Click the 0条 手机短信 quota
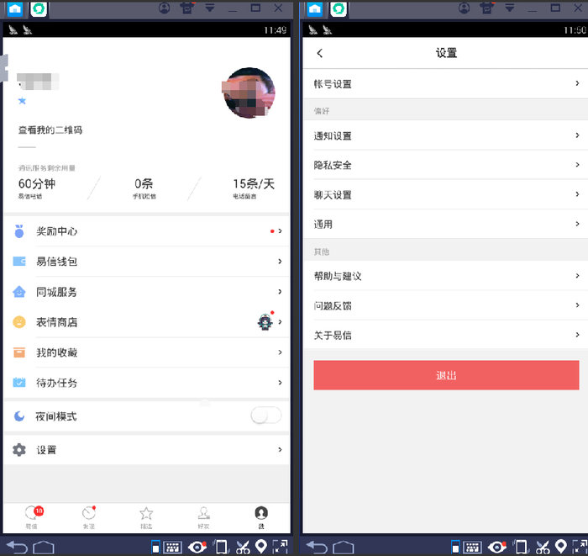This screenshot has height=556, width=588. 144,188
